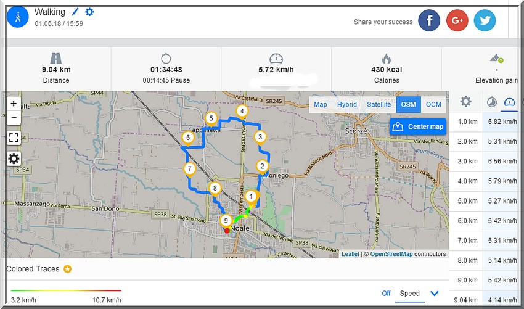
Task: Click the red route end point
Action: (x=227, y=231)
